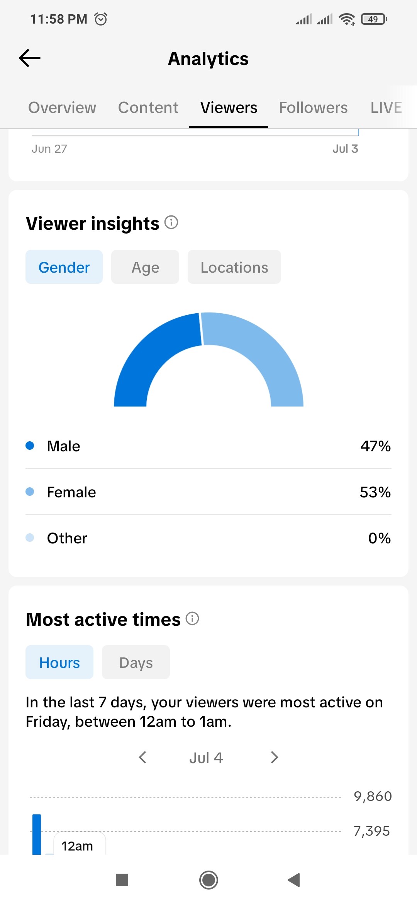Go to previous day before Jul 4

coord(142,757)
